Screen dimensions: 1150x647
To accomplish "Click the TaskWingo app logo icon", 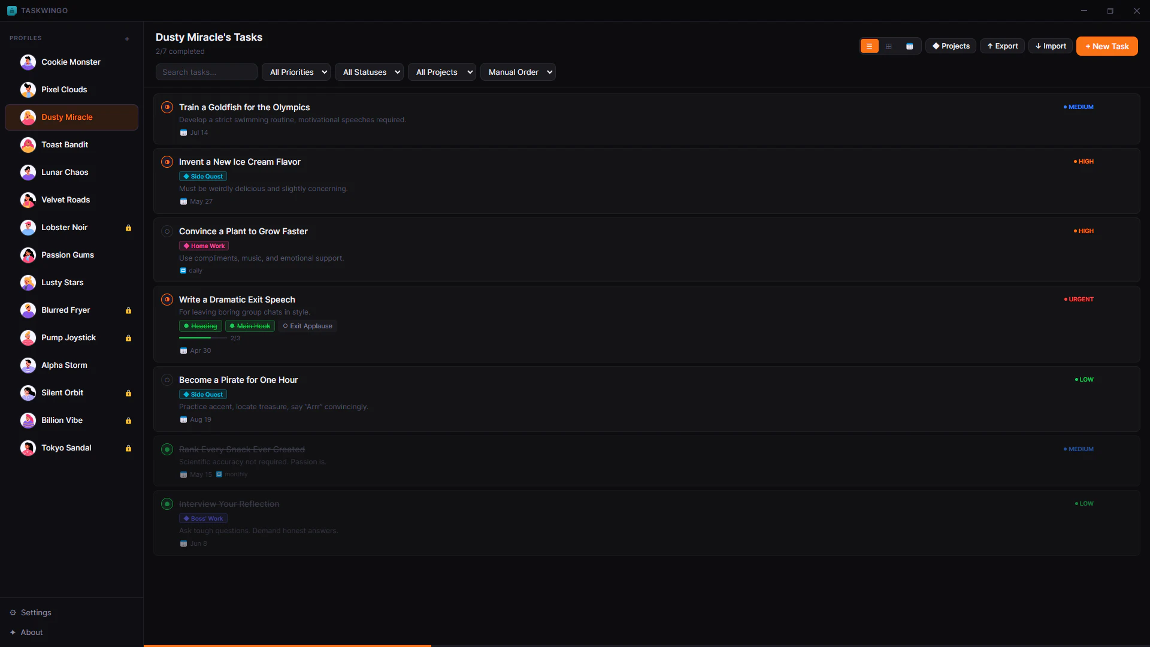I will point(12,11).
